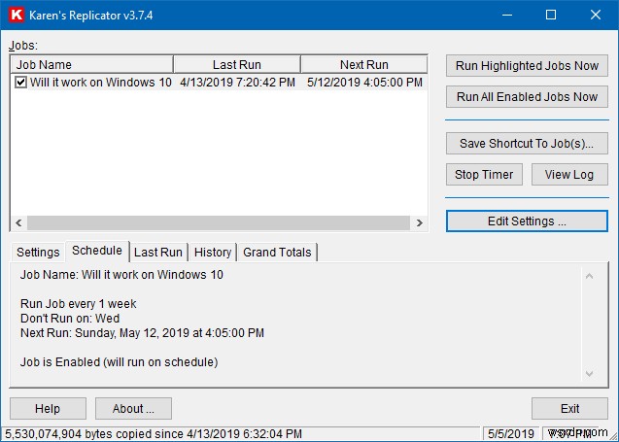Image resolution: width=619 pixels, height=442 pixels.
Task: Click the details pane up scroll arrow
Action: (x=590, y=276)
